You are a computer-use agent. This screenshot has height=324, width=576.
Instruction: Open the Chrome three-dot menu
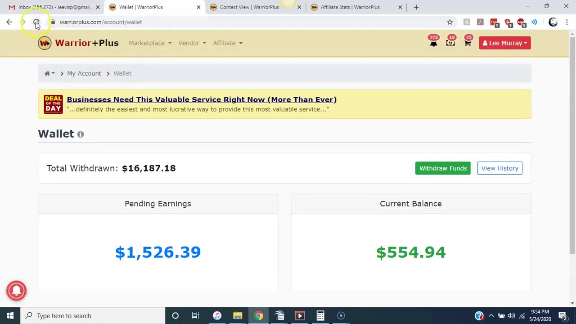567,22
